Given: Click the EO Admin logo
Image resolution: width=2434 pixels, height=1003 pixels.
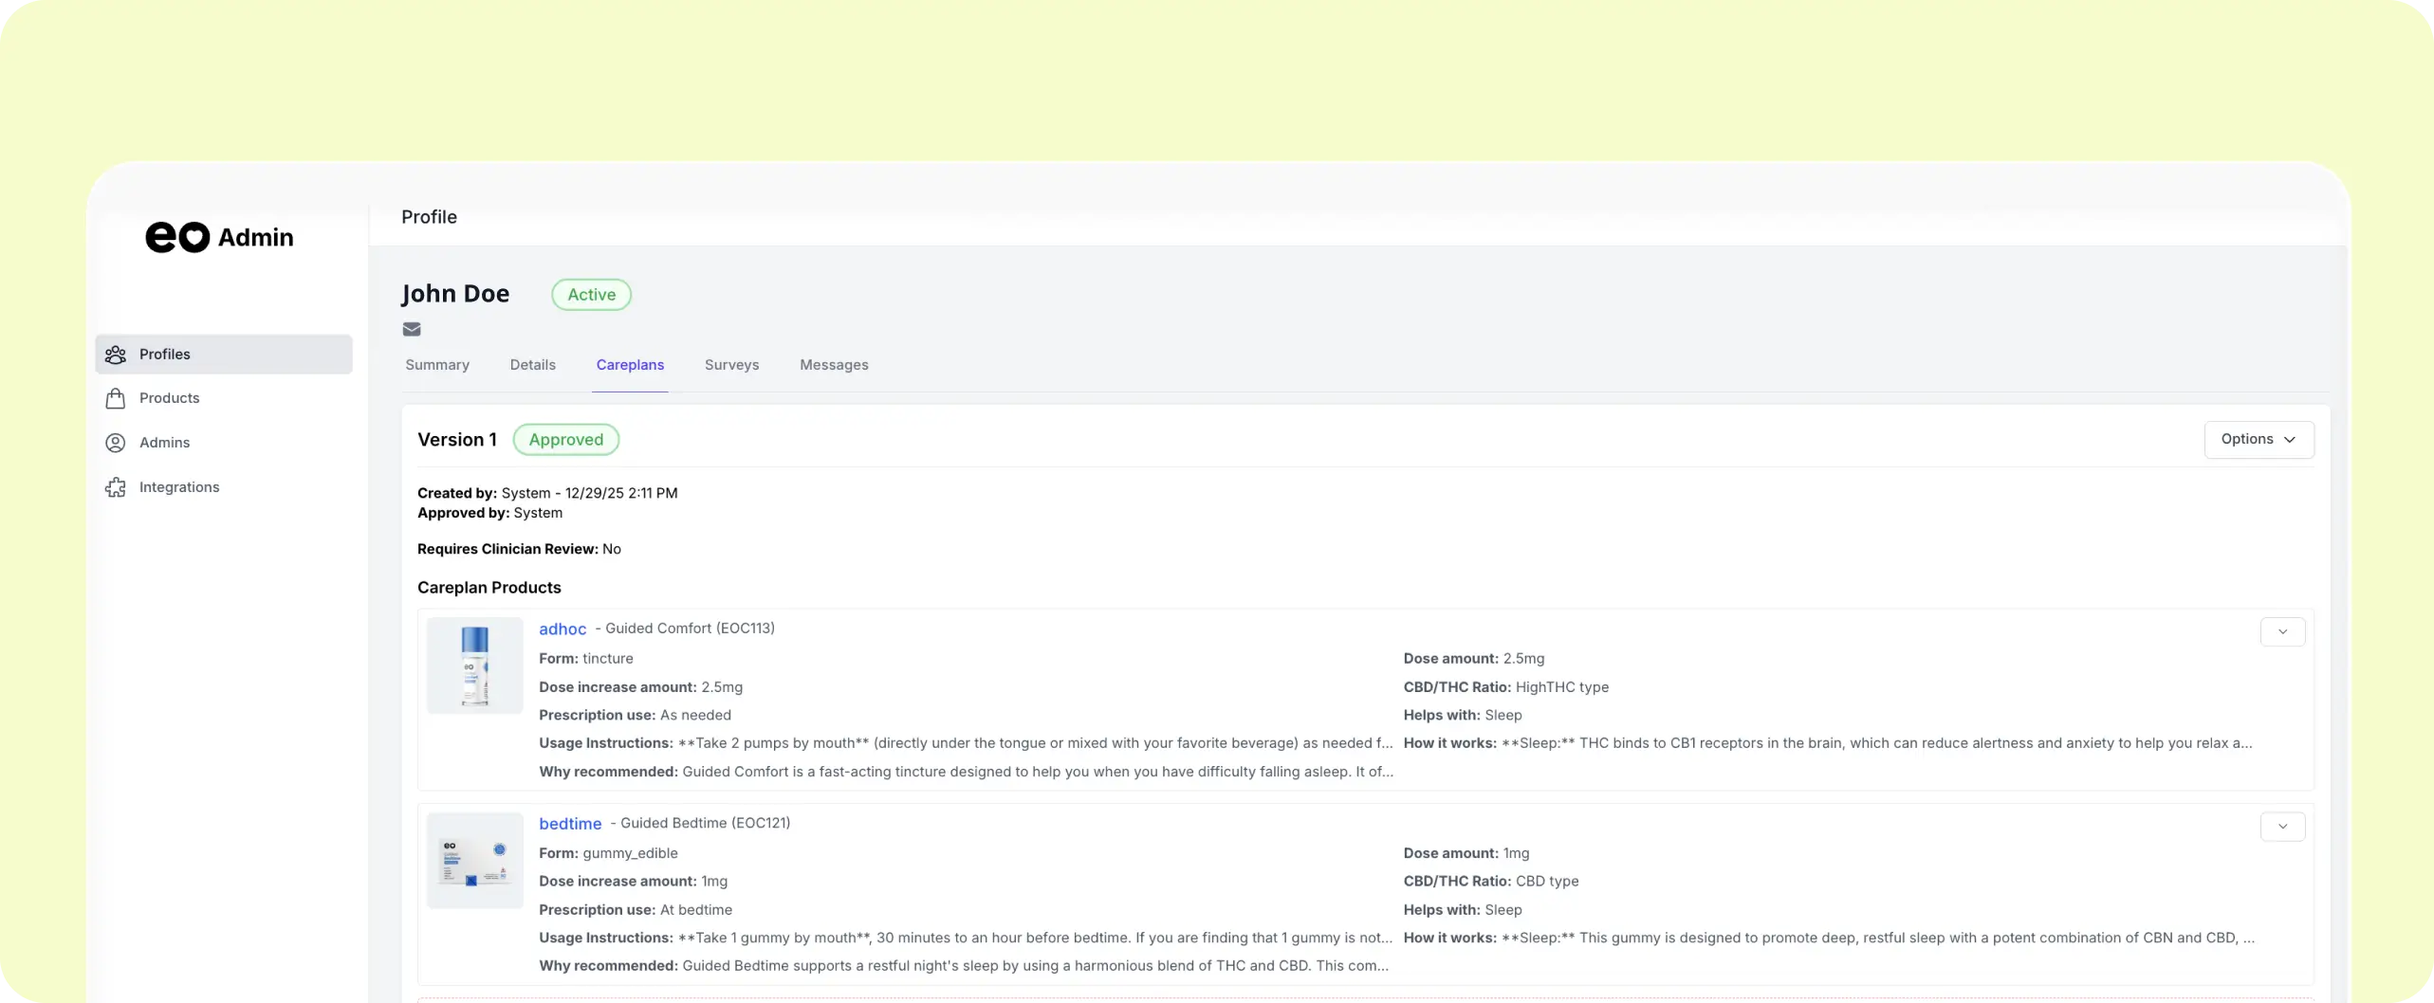Looking at the screenshot, I should (x=219, y=237).
